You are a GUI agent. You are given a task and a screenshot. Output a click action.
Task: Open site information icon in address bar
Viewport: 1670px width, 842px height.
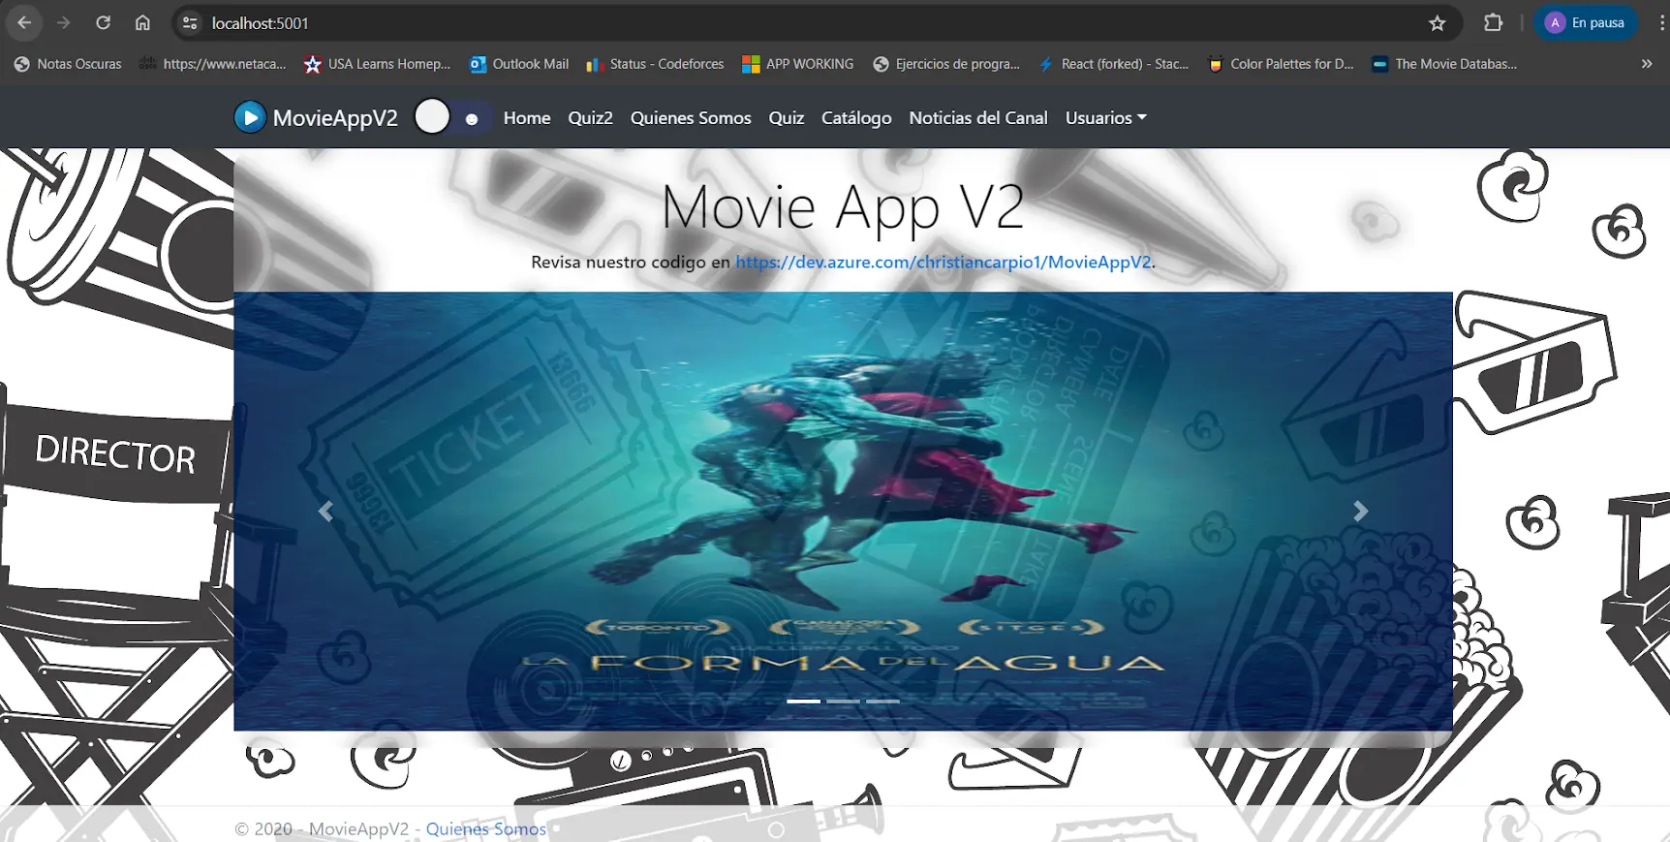pos(190,22)
